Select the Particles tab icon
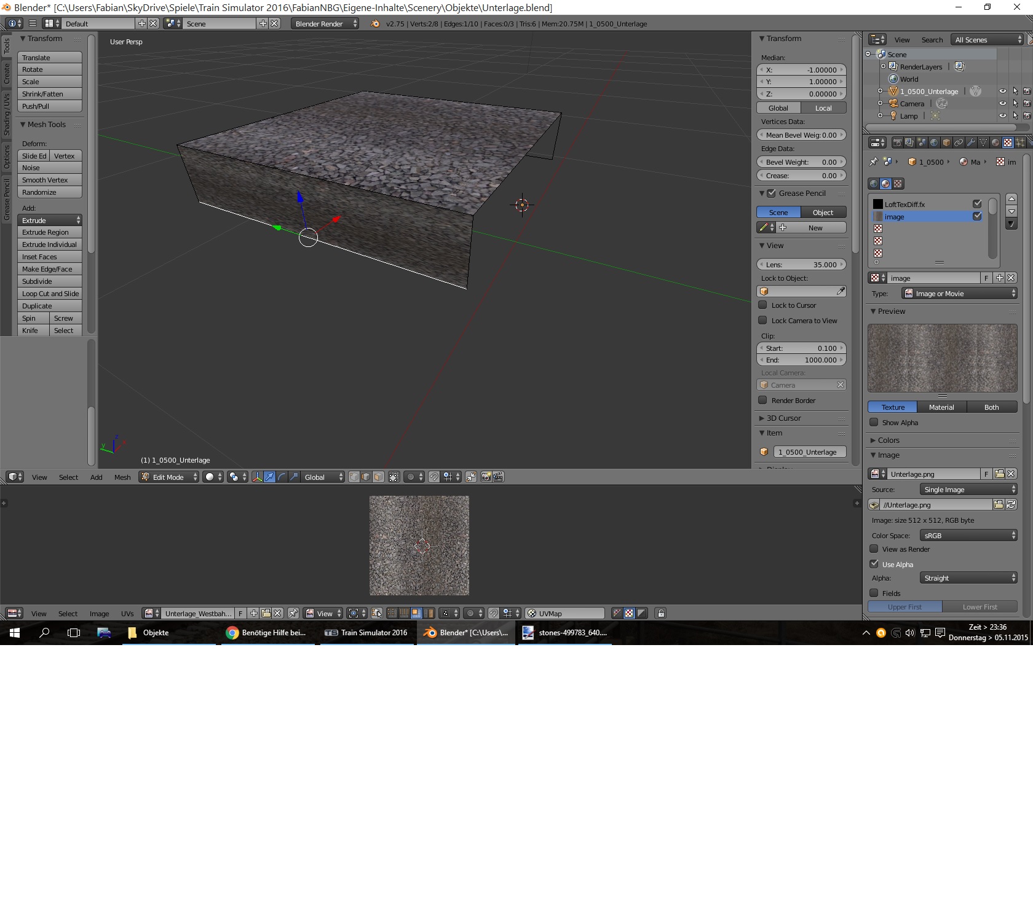 pyautogui.click(x=1020, y=143)
